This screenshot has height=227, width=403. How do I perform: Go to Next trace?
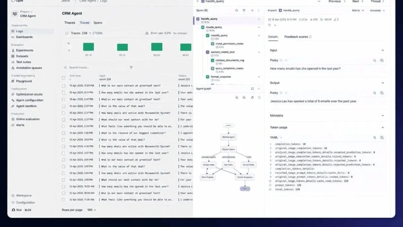pos(358,2)
